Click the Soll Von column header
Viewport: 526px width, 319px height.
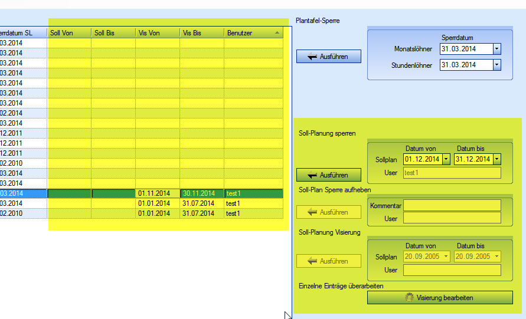coord(69,33)
